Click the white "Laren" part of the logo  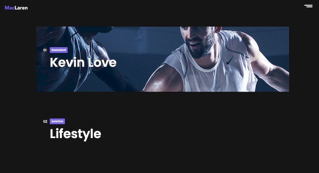pos(21,8)
